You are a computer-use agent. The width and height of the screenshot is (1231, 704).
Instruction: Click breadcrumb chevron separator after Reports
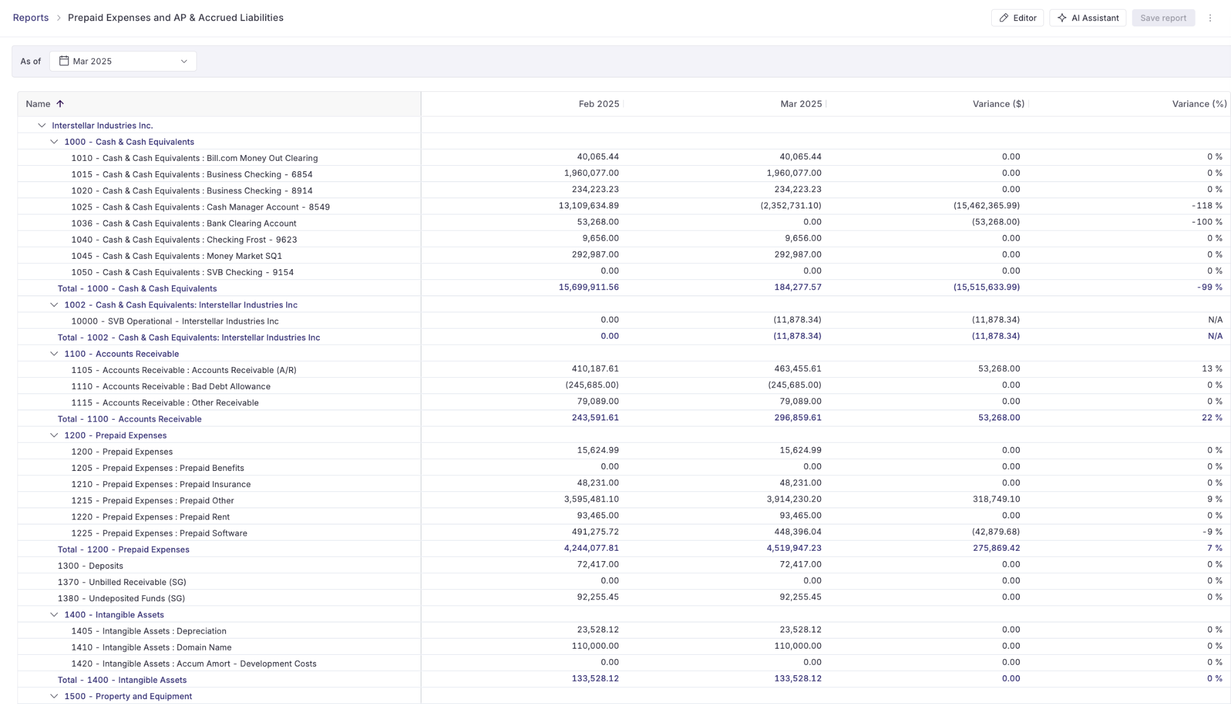click(x=58, y=18)
